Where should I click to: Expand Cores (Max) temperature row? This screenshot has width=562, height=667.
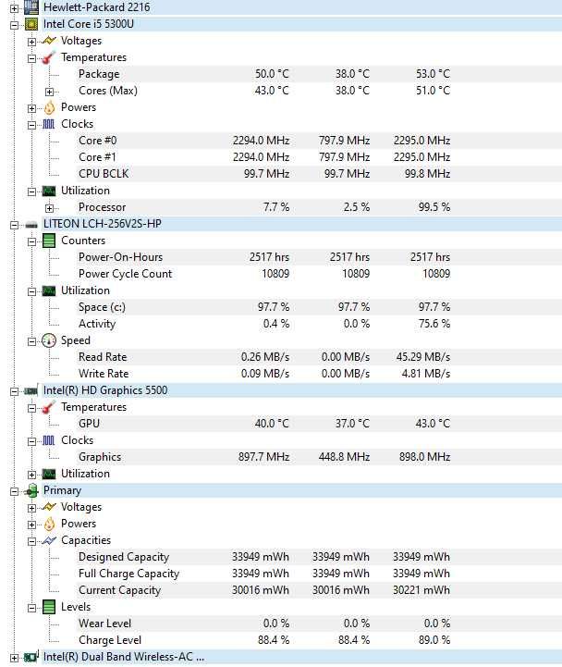[x=49, y=92]
